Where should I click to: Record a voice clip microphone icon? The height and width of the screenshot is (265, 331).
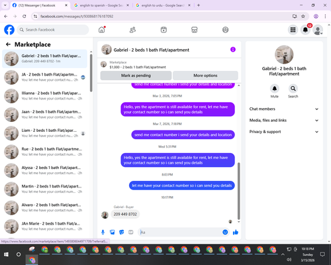coord(103,232)
